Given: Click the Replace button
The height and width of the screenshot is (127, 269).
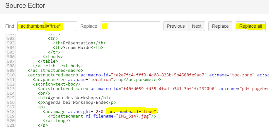Looking at the screenshot, I should (x=220, y=26).
